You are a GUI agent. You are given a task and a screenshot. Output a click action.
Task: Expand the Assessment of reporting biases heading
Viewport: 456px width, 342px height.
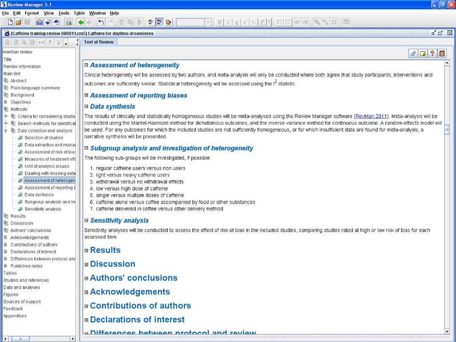(x=86, y=95)
